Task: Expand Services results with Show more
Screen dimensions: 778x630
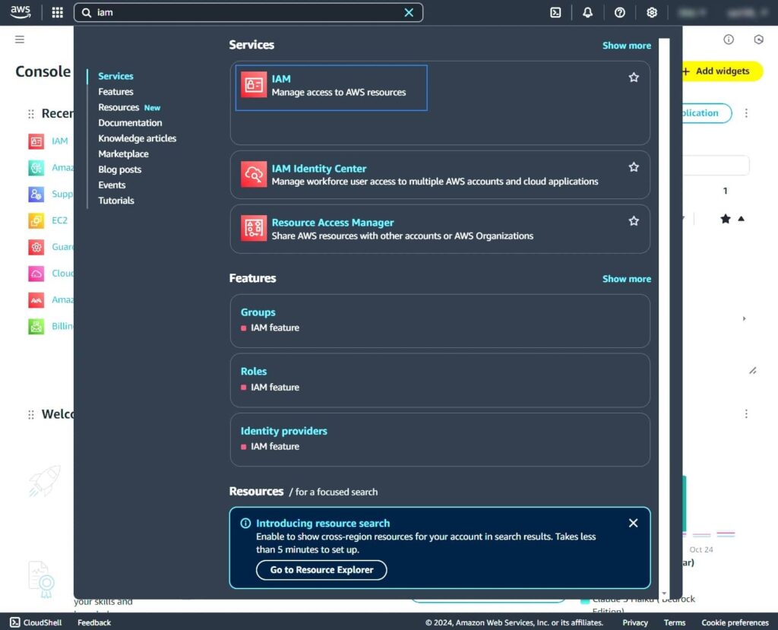Action: (x=626, y=46)
